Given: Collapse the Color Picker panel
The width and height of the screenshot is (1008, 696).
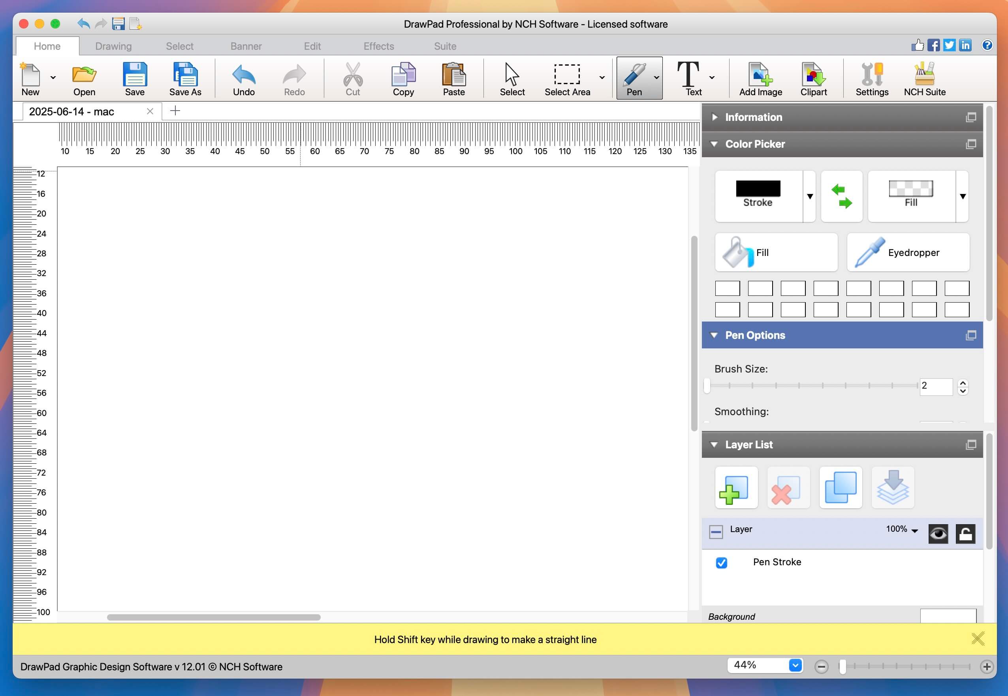Looking at the screenshot, I should [714, 144].
